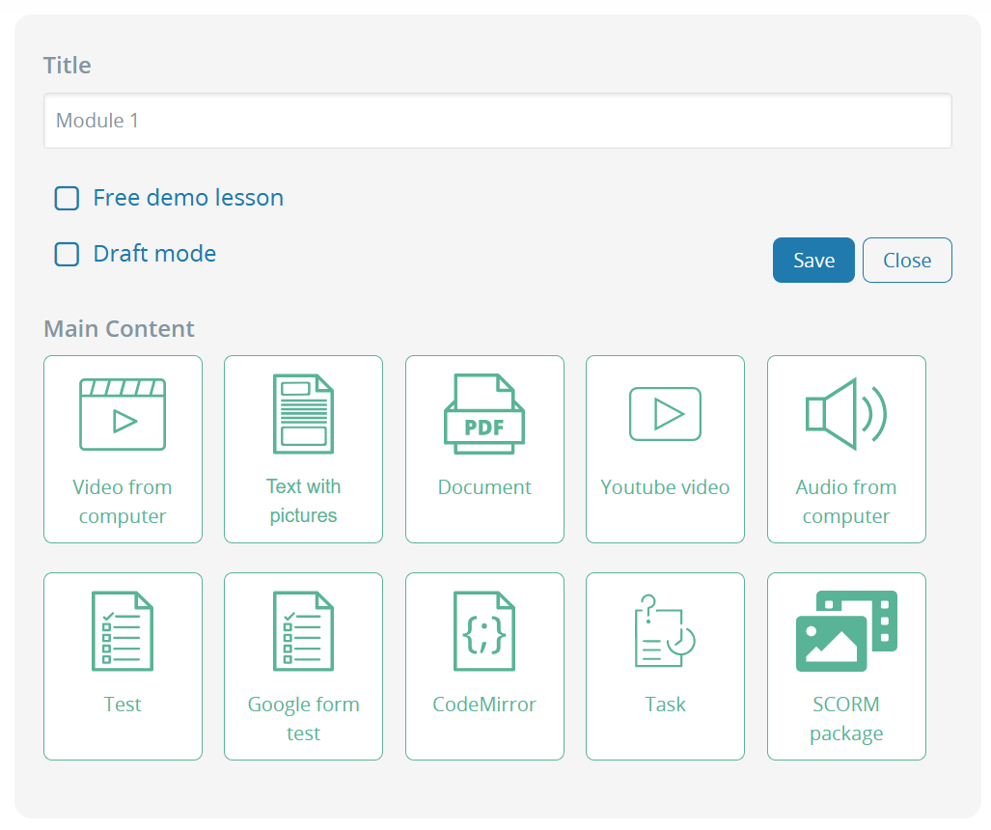Select the CodeMirror curly-braces icon

pyautogui.click(x=484, y=630)
